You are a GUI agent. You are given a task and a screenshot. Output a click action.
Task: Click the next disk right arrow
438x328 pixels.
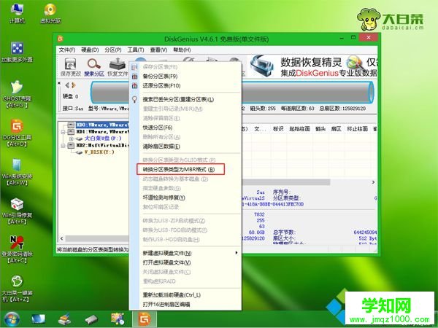pyautogui.click(x=74, y=85)
